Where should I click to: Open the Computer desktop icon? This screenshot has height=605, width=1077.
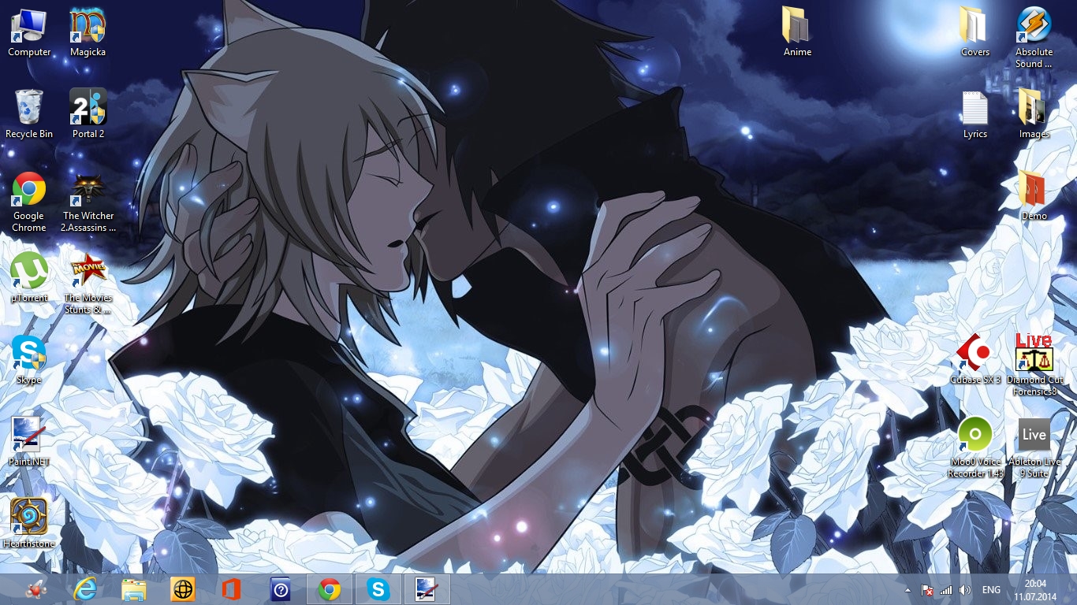pyautogui.click(x=29, y=33)
